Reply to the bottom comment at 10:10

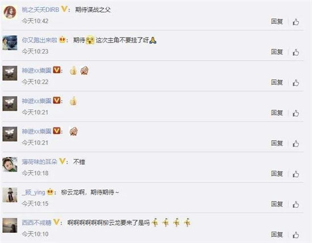(x=277, y=234)
